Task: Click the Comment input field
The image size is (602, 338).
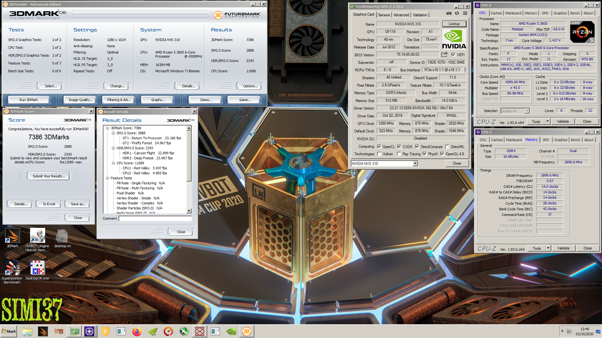Action: pyautogui.click(x=155, y=218)
